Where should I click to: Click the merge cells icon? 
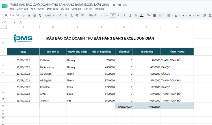(x=160, y=15)
